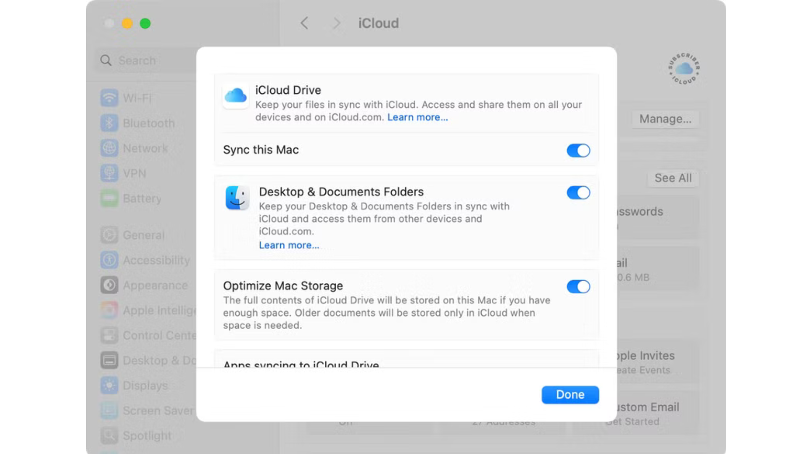The height and width of the screenshot is (454, 807).
Task: Disable Desktop & Documents Folders sync
Action: (x=578, y=193)
